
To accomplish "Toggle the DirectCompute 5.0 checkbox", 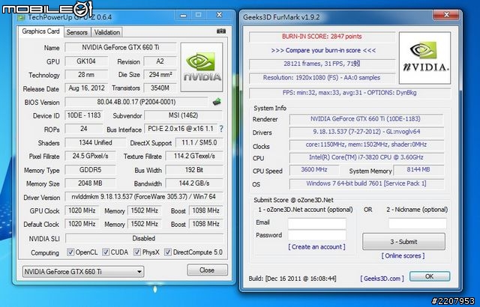I will (x=168, y=252).
